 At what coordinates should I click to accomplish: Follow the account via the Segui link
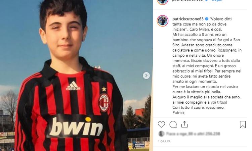coord(217,1)
